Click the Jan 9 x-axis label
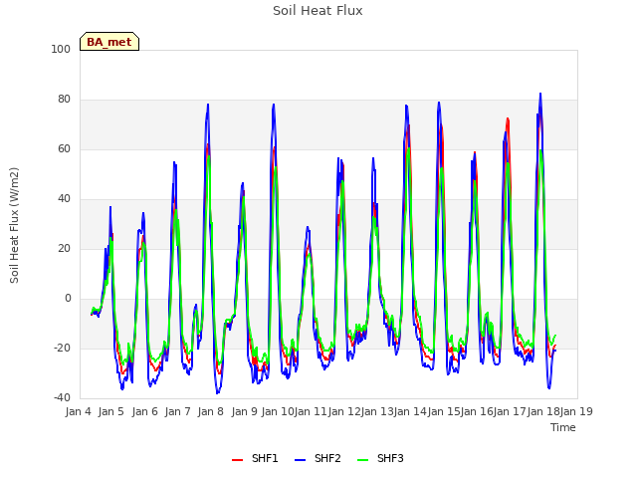 (244, 411)
